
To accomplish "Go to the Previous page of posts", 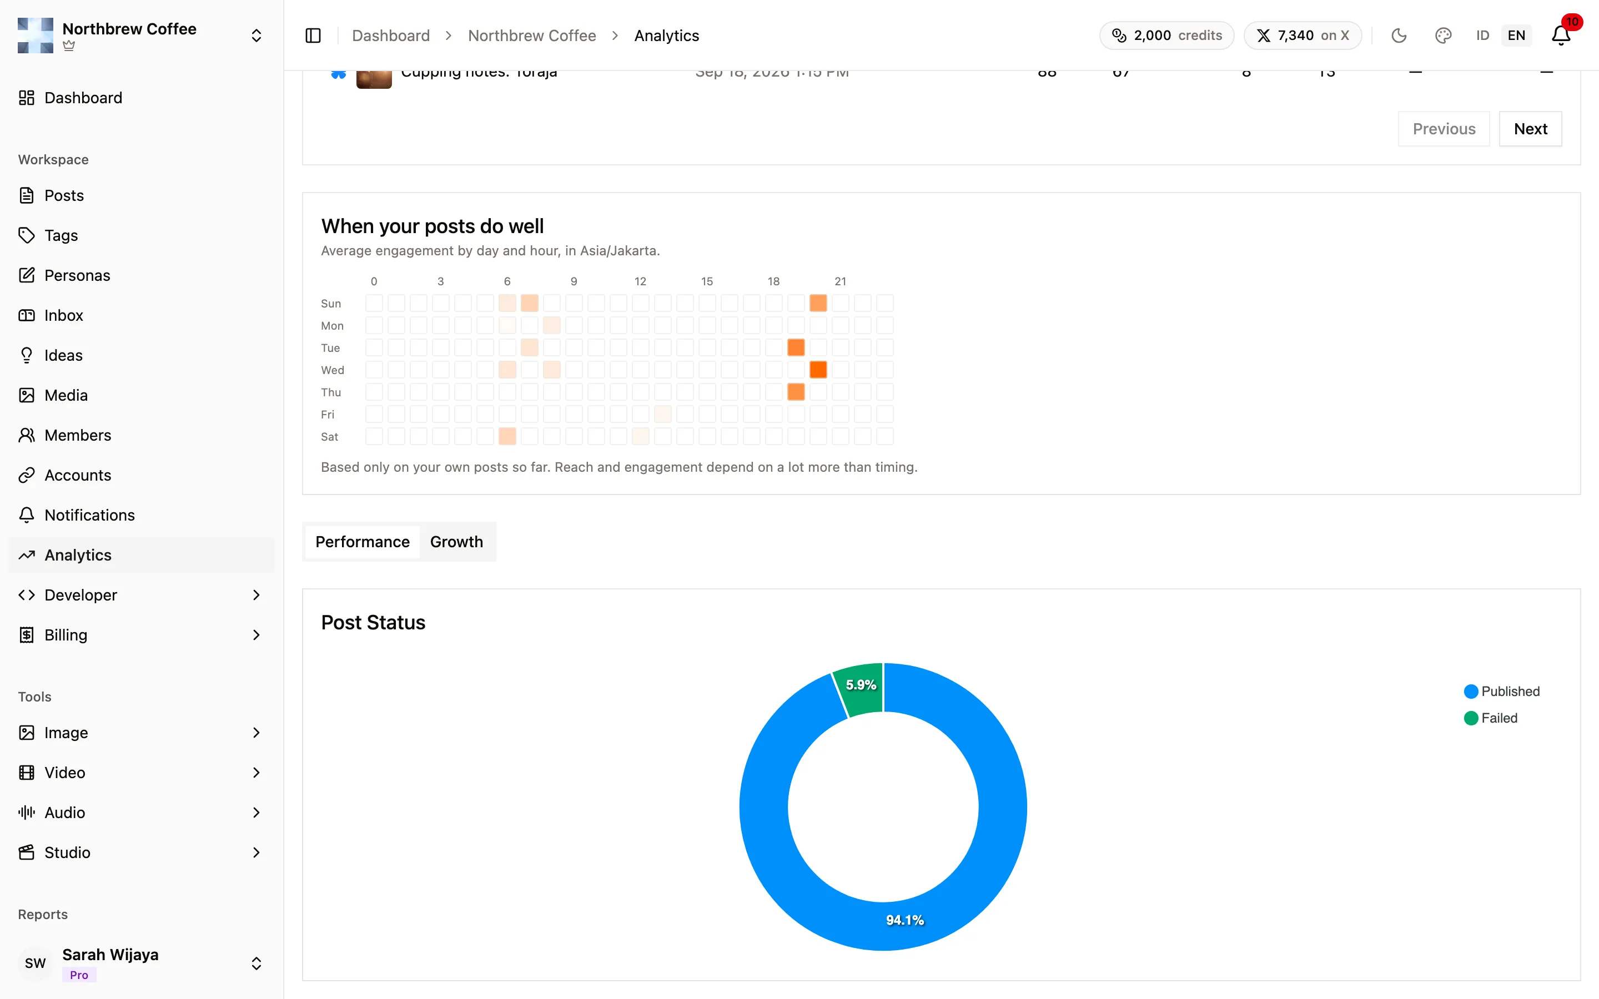I will point(1444,129).
